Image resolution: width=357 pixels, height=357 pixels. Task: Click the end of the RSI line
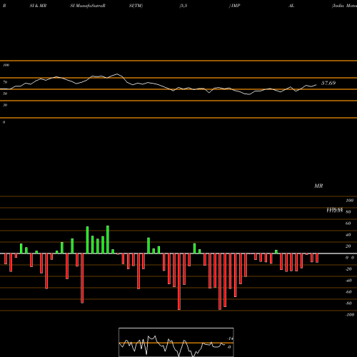[x=316, y=84]
